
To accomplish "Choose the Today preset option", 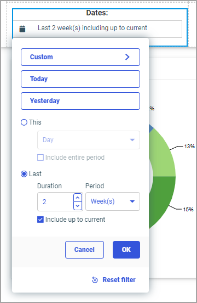I will [x=80, y=79].
